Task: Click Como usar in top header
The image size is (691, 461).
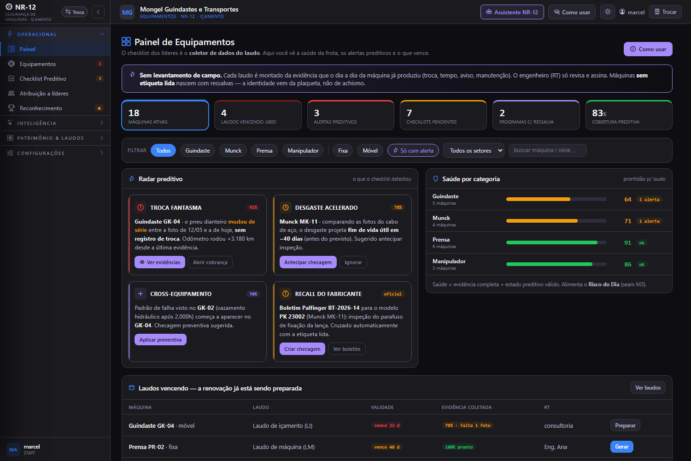Action: 572,12
